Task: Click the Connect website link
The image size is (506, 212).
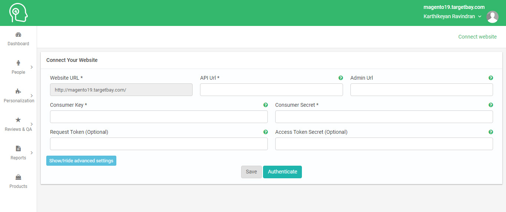Action: 477,37
